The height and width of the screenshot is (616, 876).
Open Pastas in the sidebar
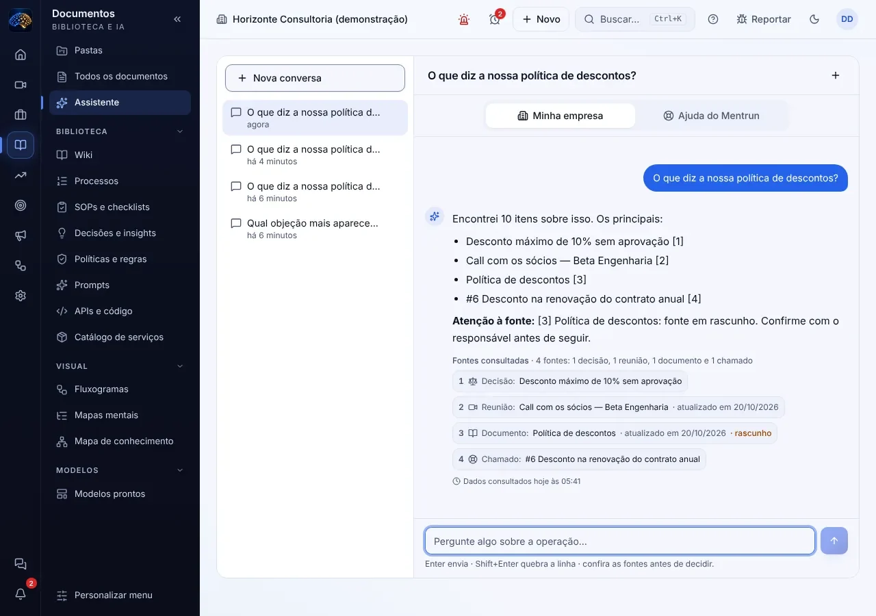[x=120, y=50]
